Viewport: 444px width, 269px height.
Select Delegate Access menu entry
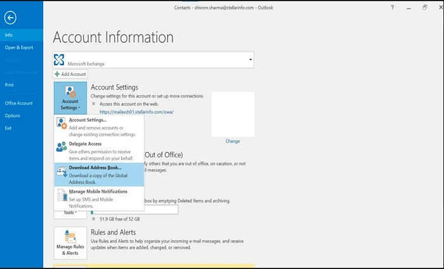99,151
